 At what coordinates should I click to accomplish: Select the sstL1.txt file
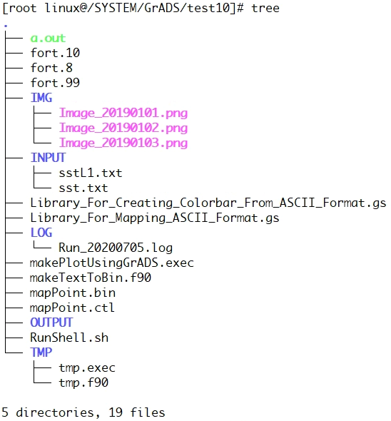91,173
